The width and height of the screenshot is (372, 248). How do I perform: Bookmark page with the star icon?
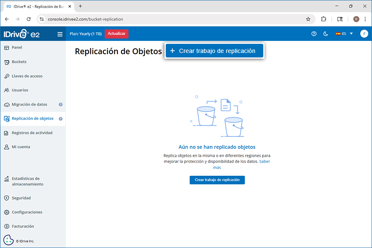(x=308, y=19)
